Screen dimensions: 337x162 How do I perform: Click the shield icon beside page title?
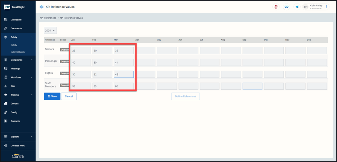42,7
